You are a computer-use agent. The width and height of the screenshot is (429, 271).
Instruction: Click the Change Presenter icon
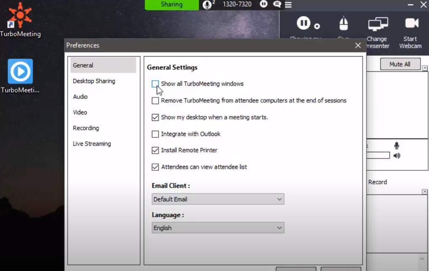377,23
